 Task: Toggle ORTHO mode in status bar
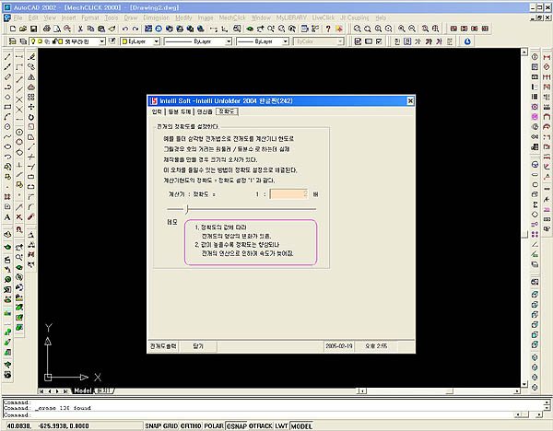tap(191, 425)
